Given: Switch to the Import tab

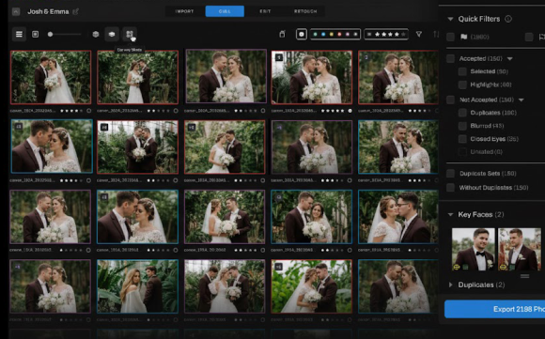Looking at the screenshot, I should (x=184, y=11).
